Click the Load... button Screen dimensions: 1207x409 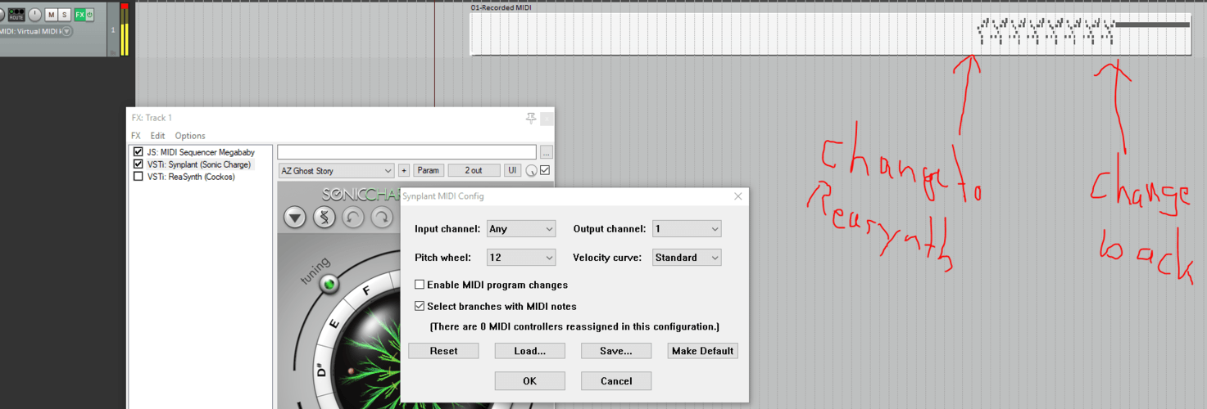click(529, 351)
